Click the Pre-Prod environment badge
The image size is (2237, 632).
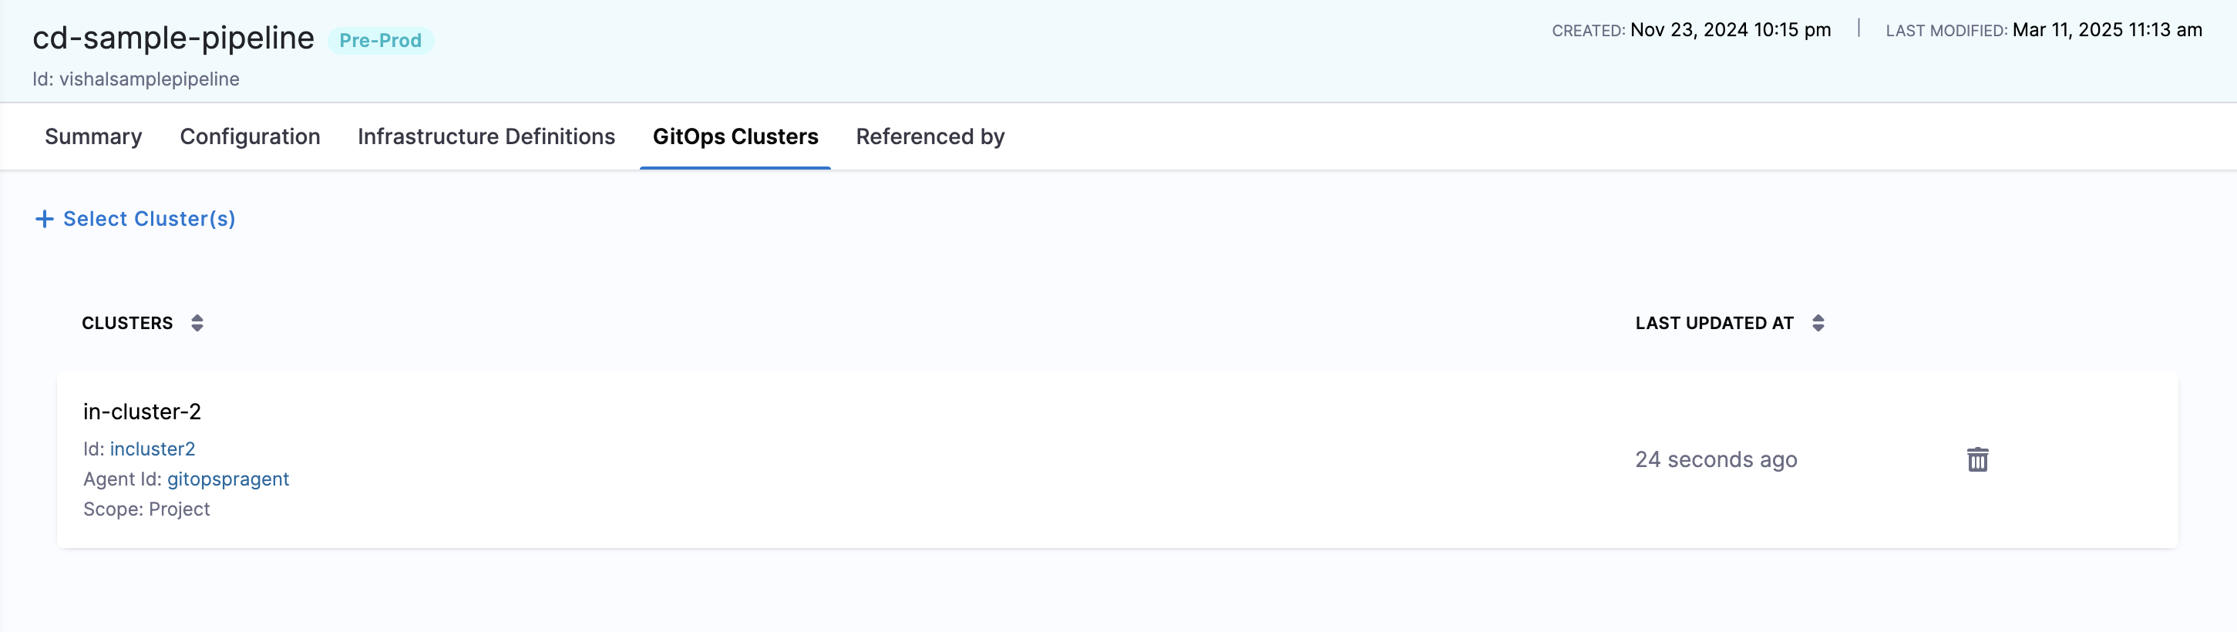[380, 41]
